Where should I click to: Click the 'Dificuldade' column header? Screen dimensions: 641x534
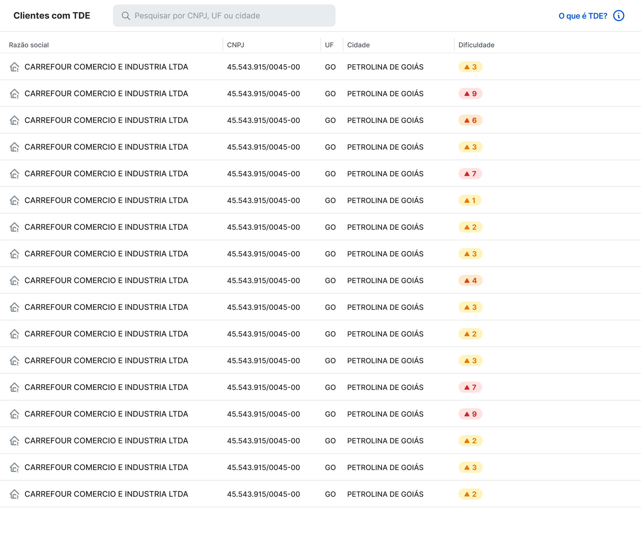(x=477, y=45)
